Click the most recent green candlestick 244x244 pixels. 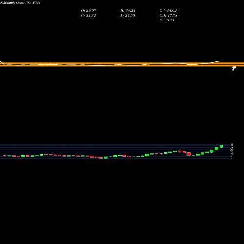coord(221,146)
